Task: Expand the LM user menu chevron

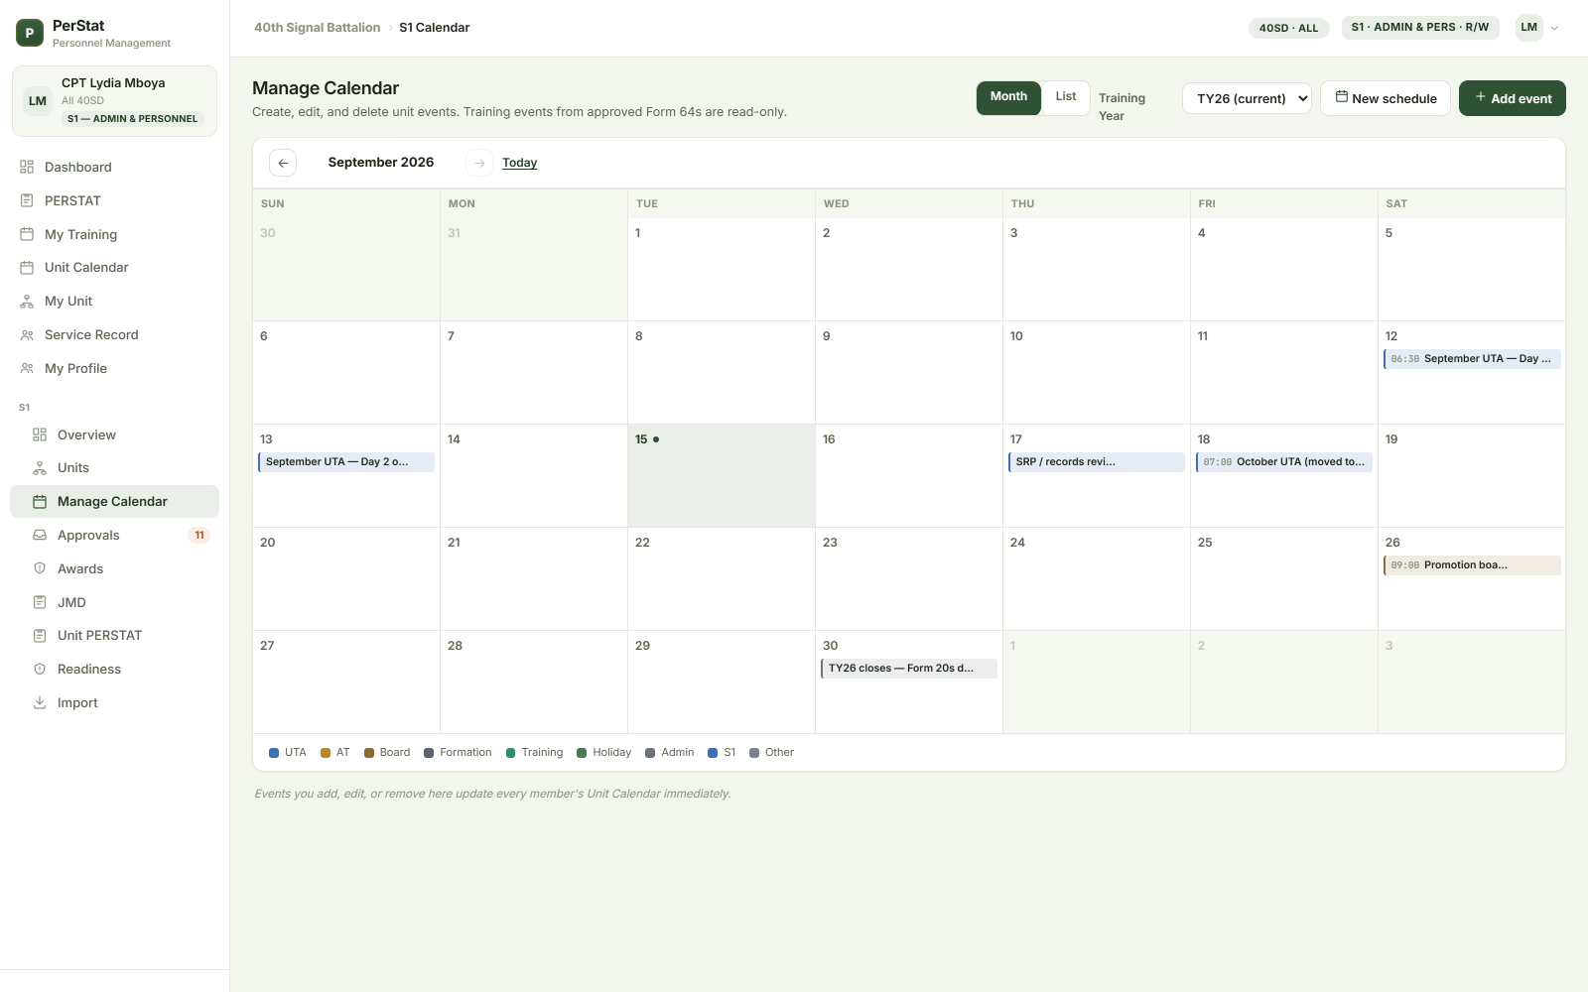Action: click(1554, 28)
